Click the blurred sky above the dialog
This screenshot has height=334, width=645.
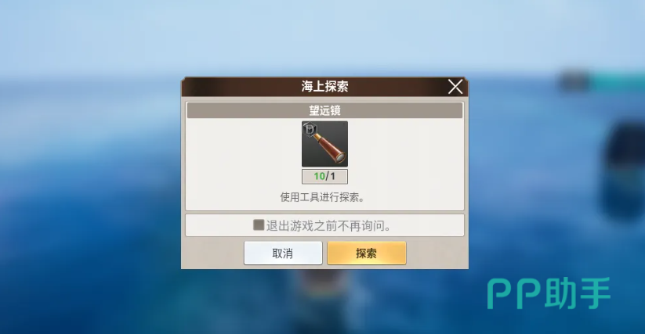point(323,37)
